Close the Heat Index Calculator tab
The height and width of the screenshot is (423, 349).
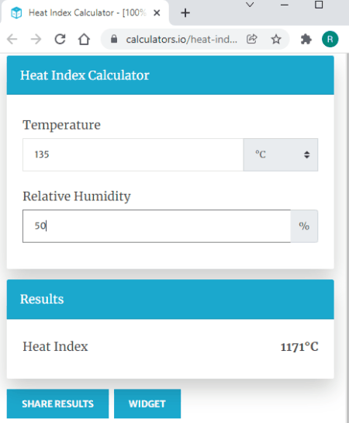157,12
